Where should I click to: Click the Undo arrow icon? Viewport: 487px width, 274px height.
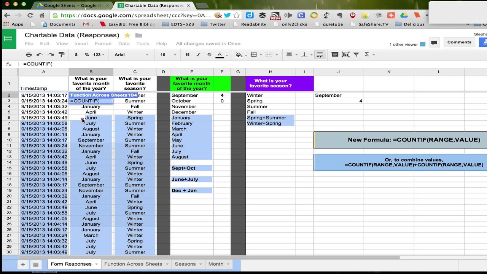[x=40, y=55]
